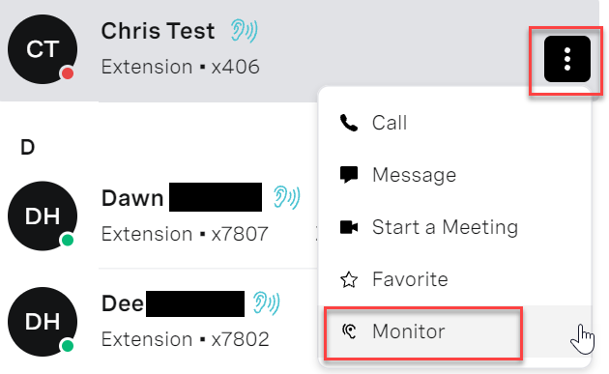Click the video camera meeting icon
The height and width of the screenshot is (374, 609).
click(349, 227)
